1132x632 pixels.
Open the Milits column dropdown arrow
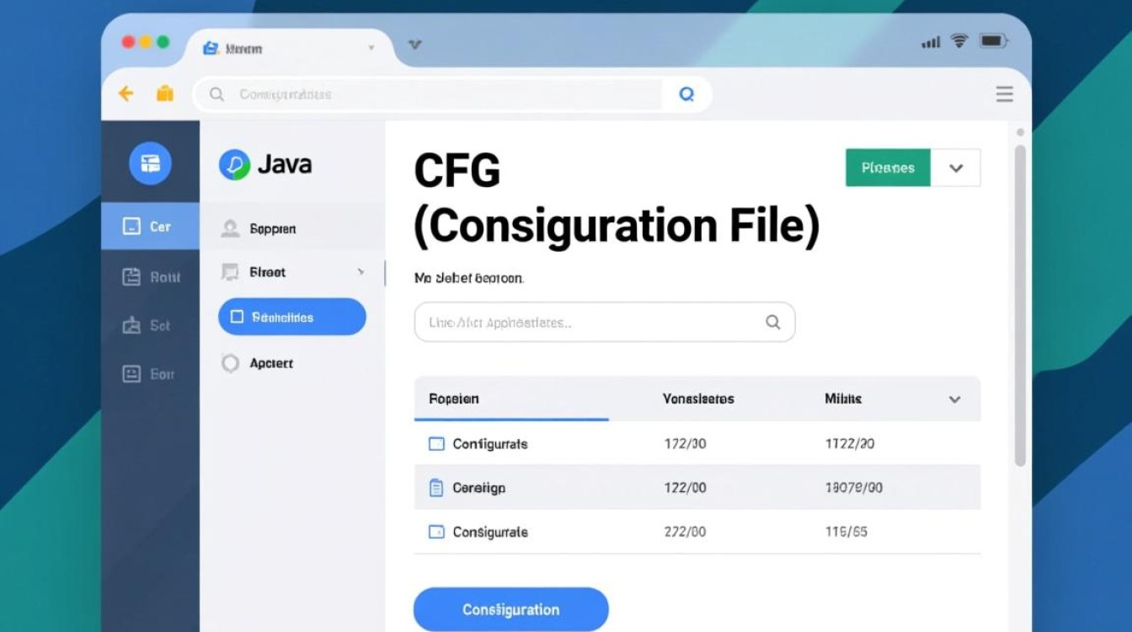click(954, 399)
